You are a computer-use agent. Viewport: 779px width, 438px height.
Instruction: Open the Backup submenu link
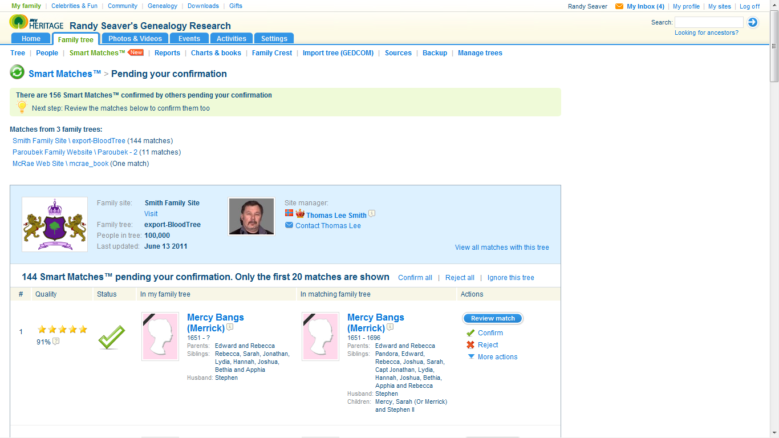[435, 53]
